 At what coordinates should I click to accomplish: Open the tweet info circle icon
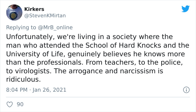(x=185, y=90)
